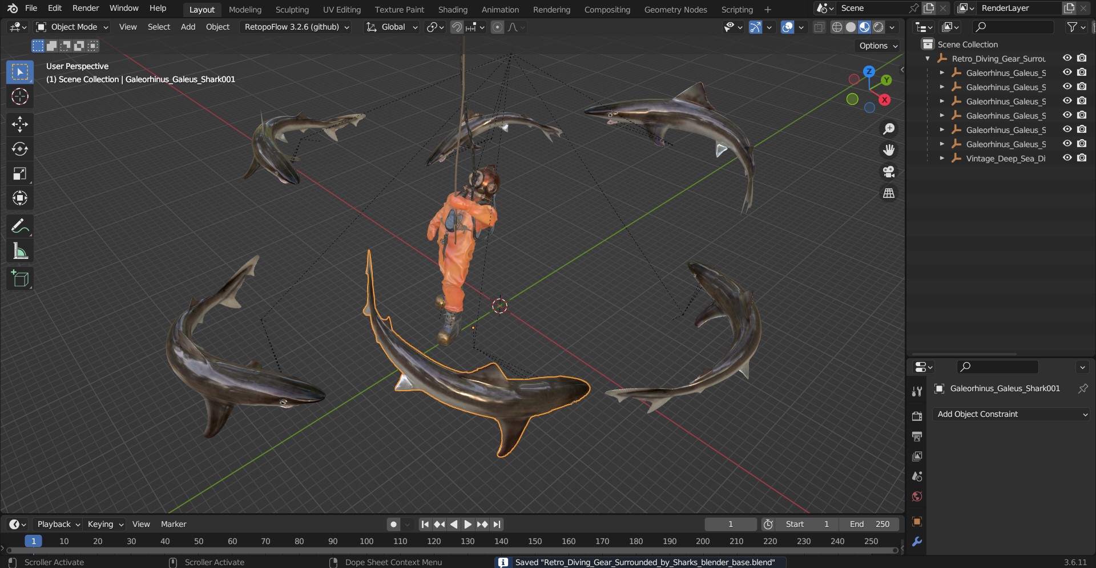The image size is (1096, 568).
Task: Click the outliner search field
Action: pos(1013,27)
